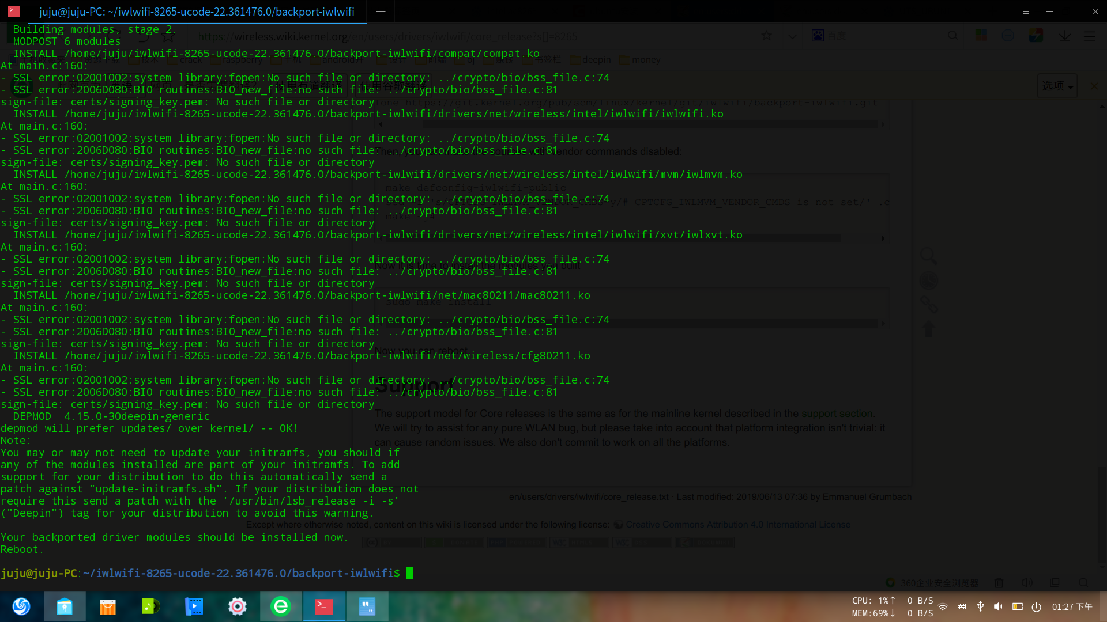Screen dimensions: 1107x622
Task: Open the terminal hamburger menu
Action: coord(1026,12)
